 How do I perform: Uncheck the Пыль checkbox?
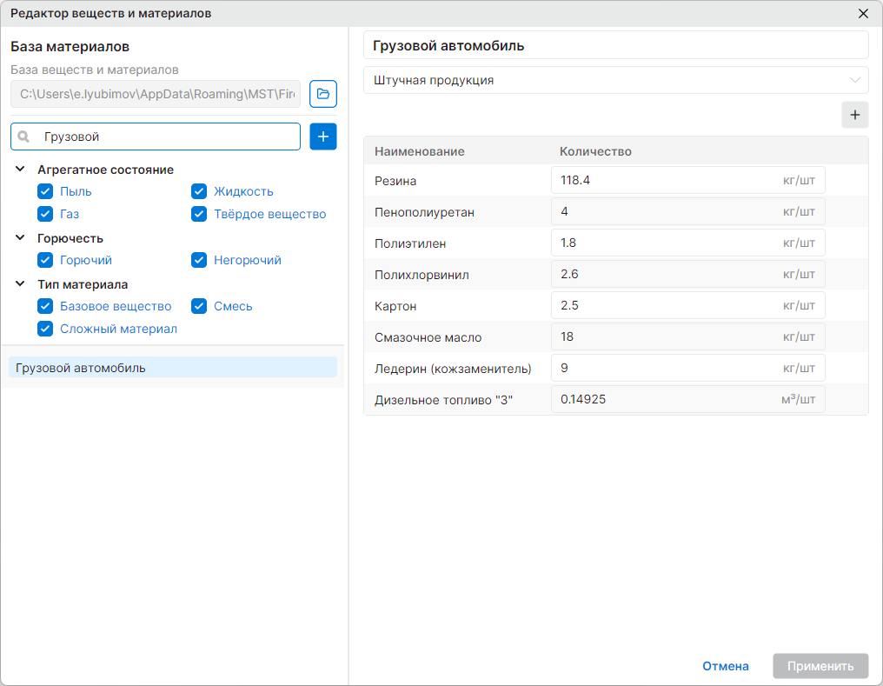click(45, 191)
